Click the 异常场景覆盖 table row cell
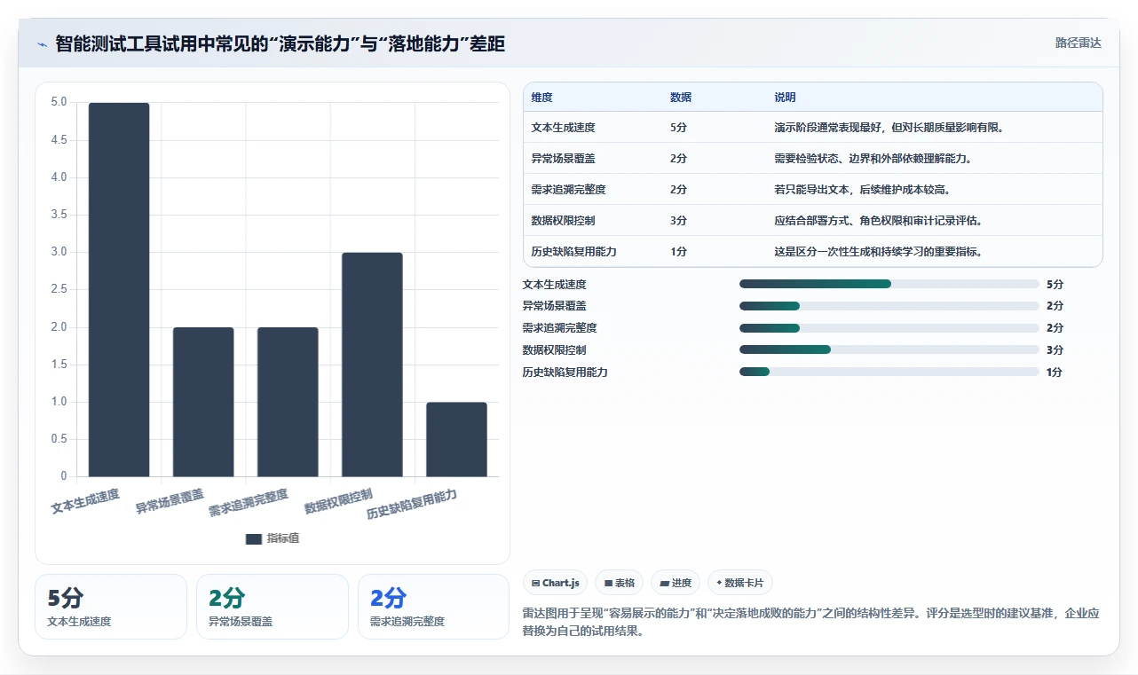The image size is (1138, 675). tap(563, 159)
